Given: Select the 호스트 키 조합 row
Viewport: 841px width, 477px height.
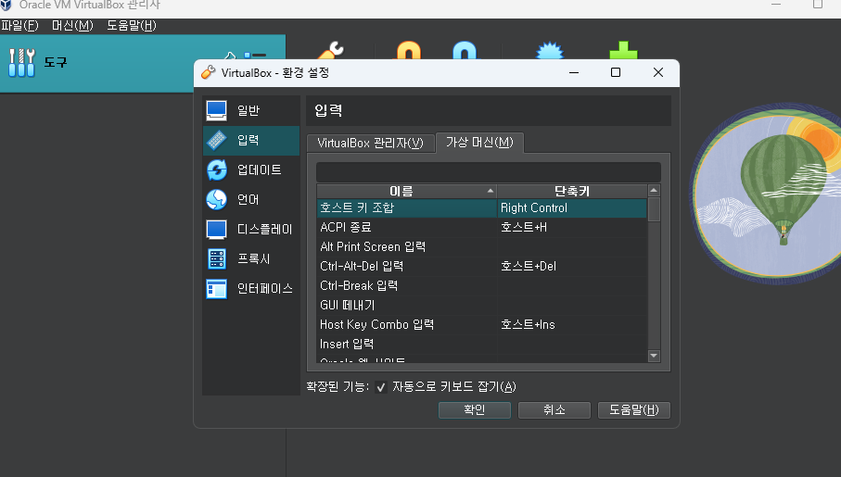Looking at the screenshot, I should pos(481,208).
